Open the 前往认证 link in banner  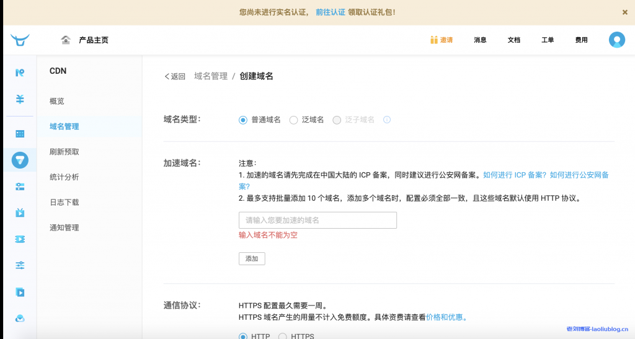(330, 12)
